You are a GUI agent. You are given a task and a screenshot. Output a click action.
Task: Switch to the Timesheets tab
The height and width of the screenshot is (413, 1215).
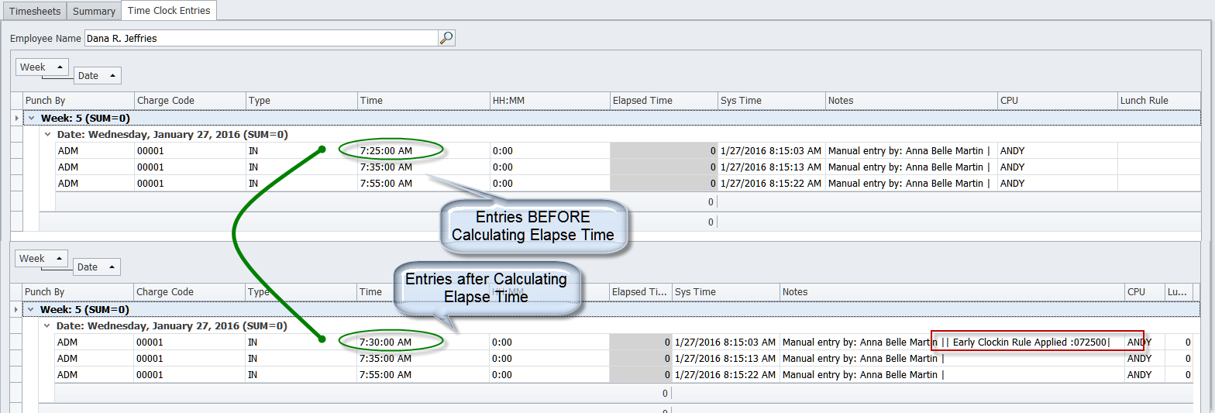33,11
